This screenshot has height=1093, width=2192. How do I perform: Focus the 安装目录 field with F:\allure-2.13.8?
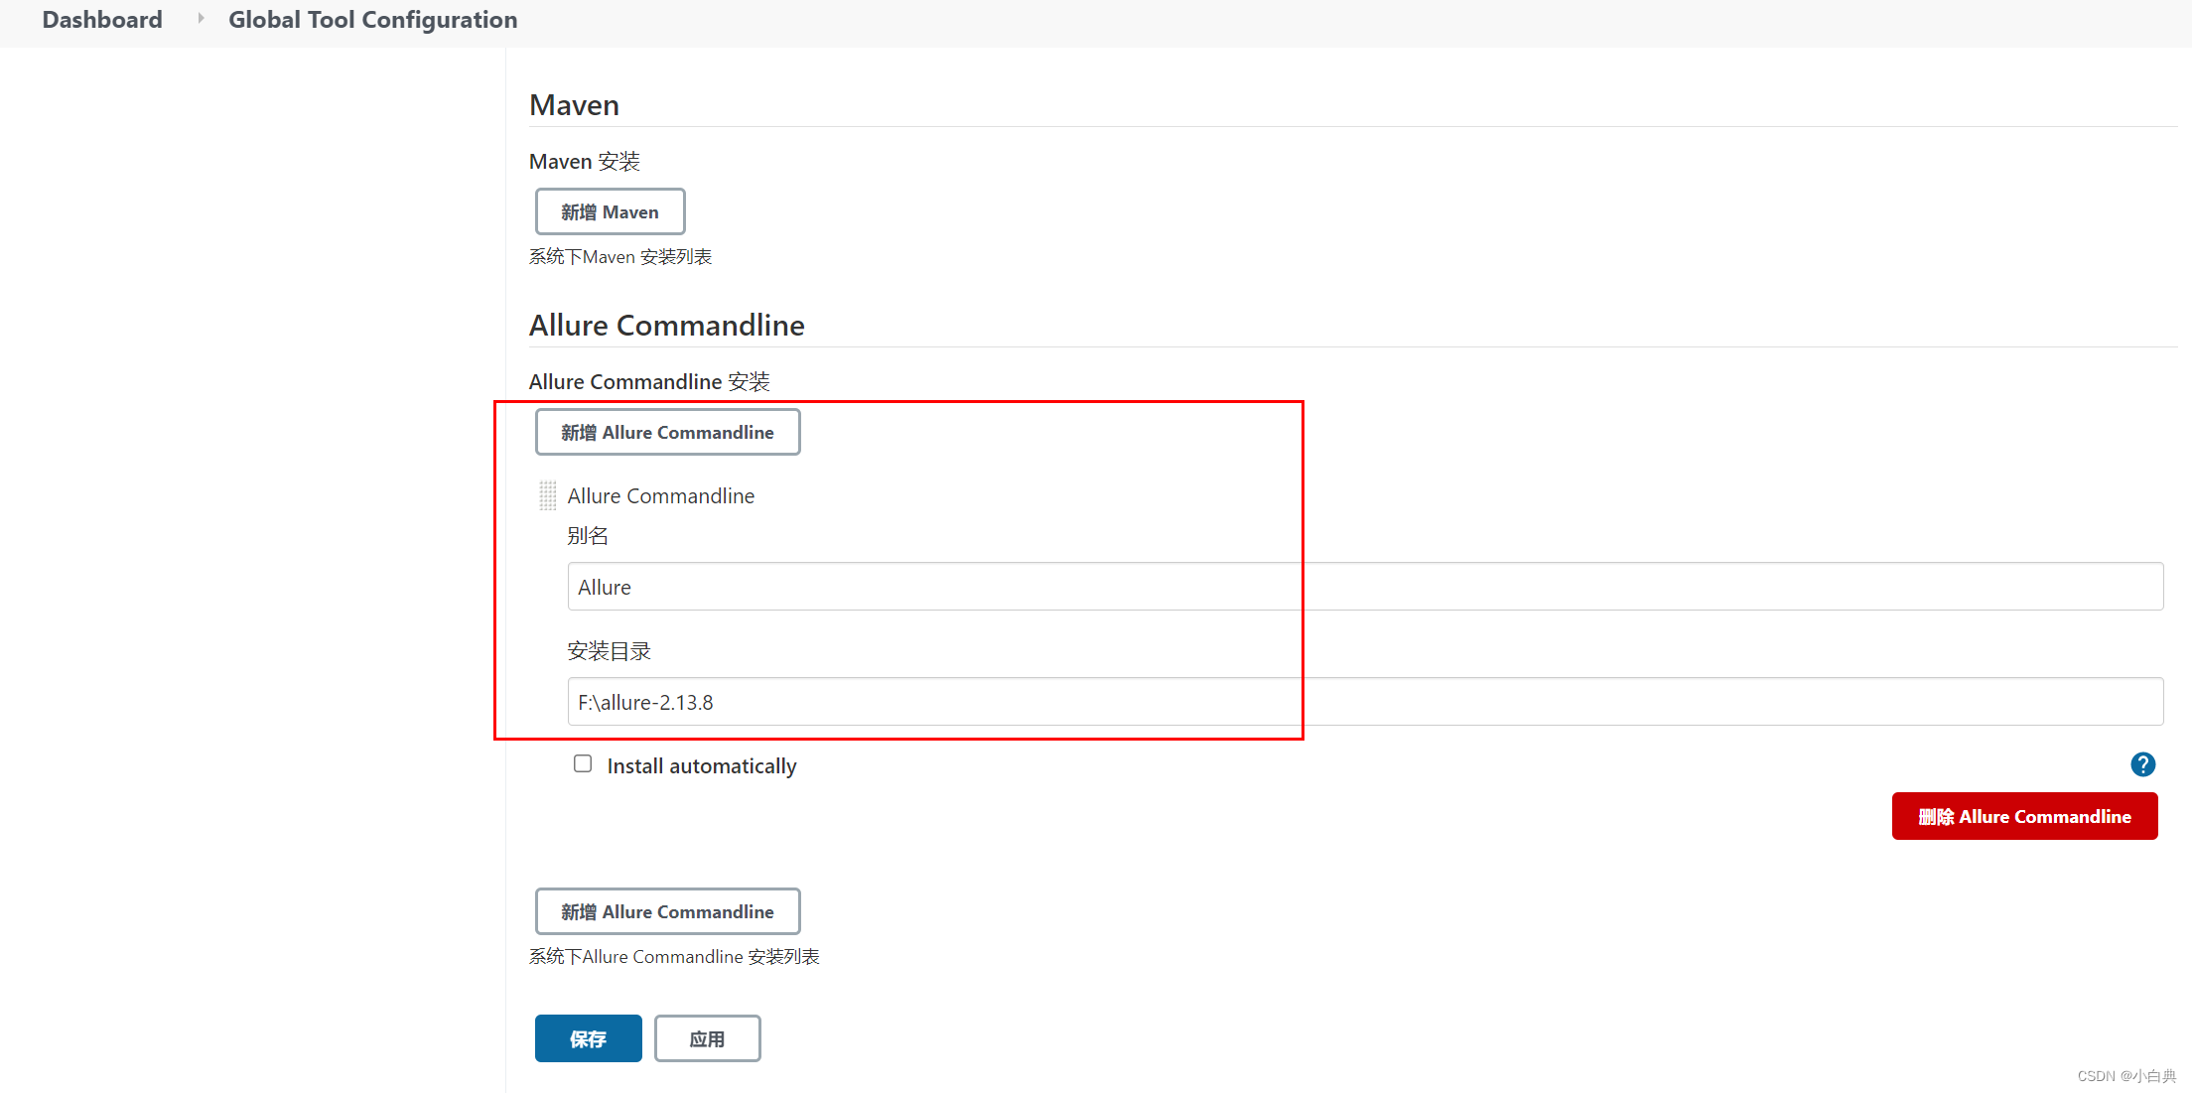tap(1365, 702)
